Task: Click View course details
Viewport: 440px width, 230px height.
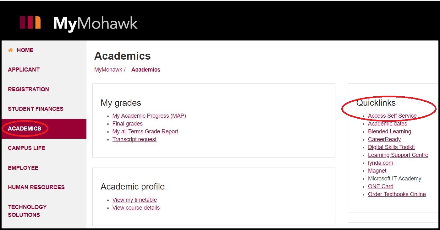Action: point(136,207)
